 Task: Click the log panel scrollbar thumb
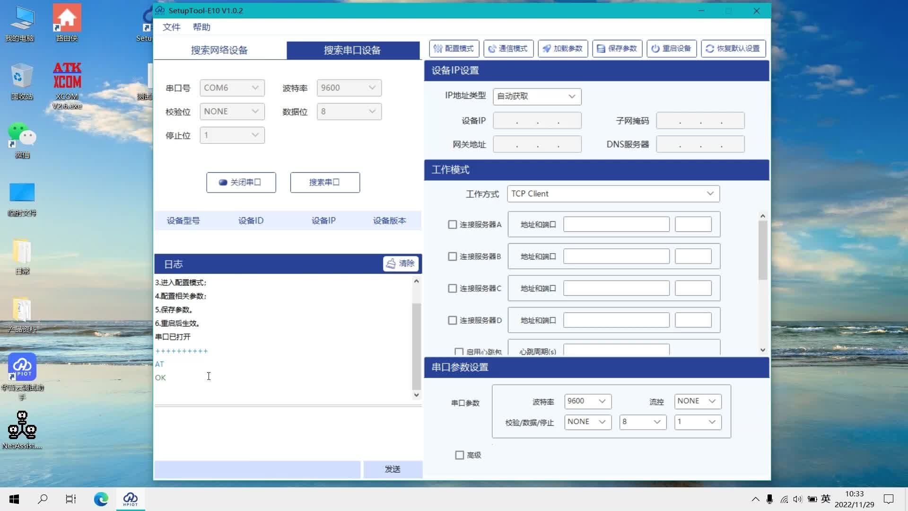pyautogui.click(x=416, y=345)
